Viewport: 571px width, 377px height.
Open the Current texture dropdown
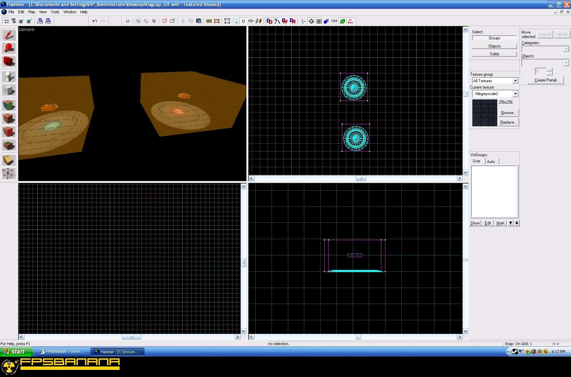pos(515,94)
